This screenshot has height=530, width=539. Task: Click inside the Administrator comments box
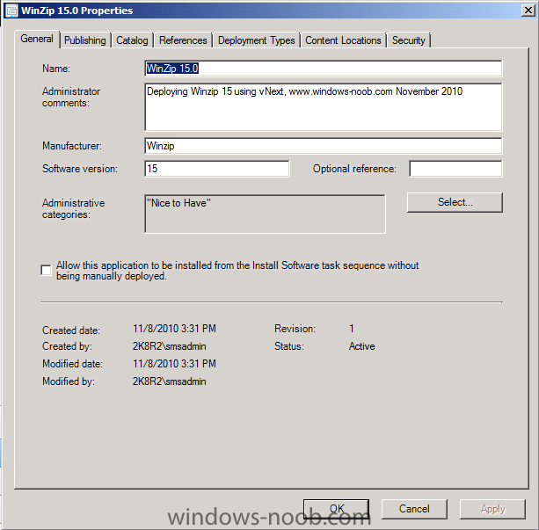(323, 107)
